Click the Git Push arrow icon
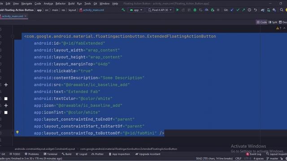Viewport: 287px width, 161px height. [244, 10]
